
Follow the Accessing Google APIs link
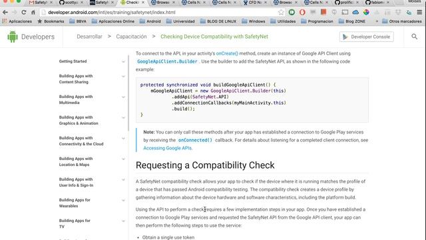[168, 148]
